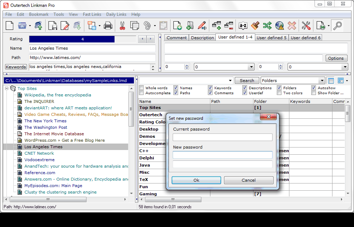Click the Options button

tap(336, 58)
